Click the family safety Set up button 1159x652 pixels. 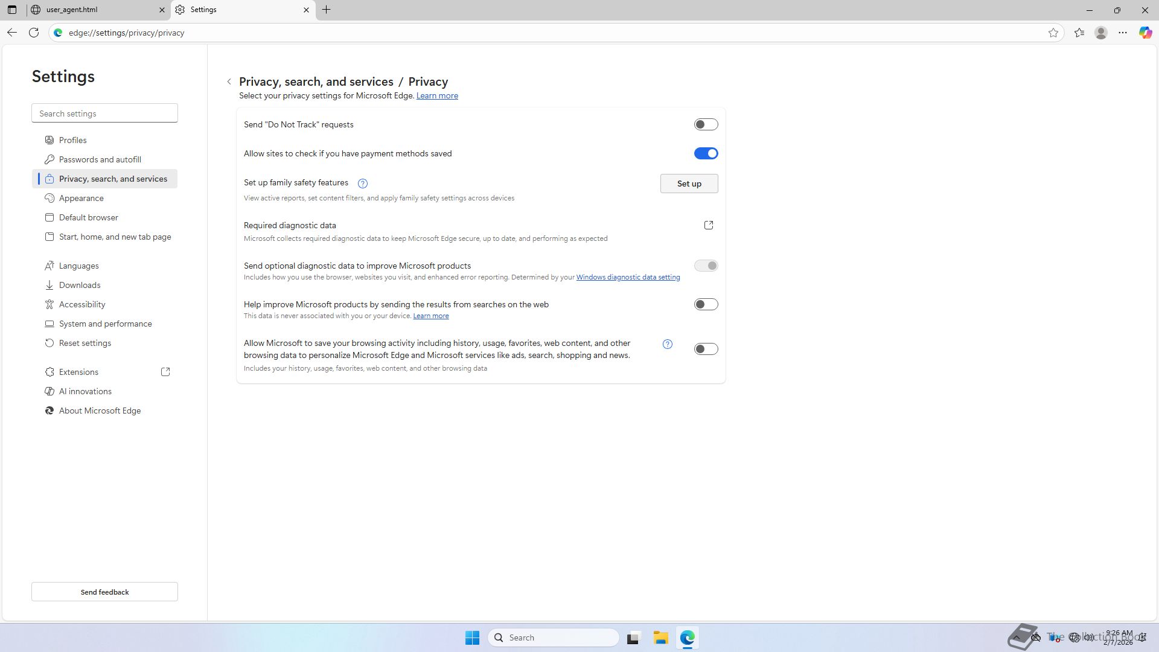tap(689, 184)
